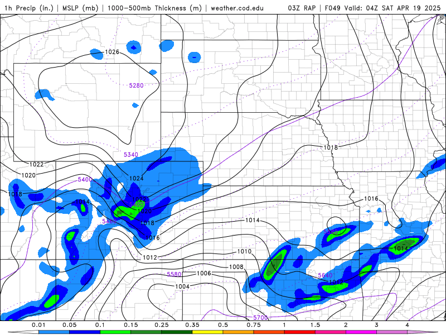Click the 1.5 legend value

pyautogui.click(x=315, y=325)
